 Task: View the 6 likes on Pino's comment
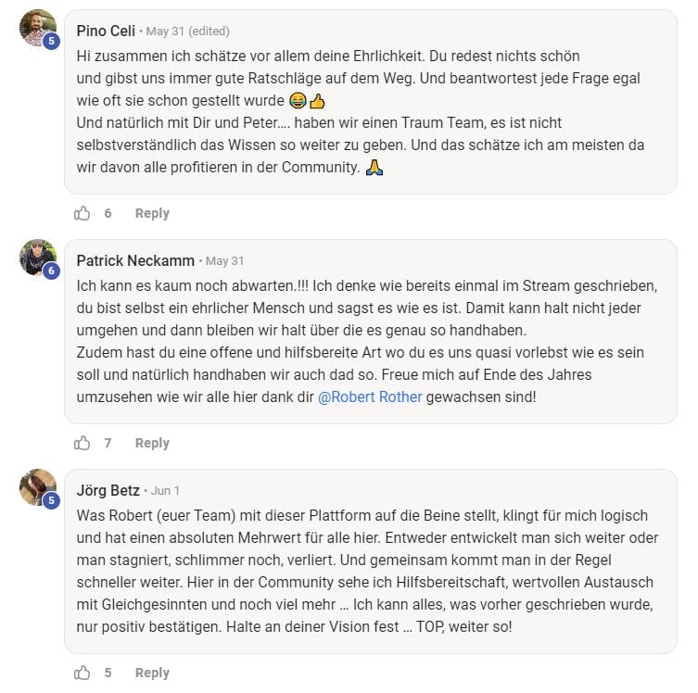(108, 213)
